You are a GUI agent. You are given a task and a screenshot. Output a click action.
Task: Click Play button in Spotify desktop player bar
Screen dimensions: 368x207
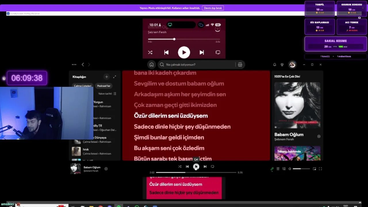click(196, 166)
